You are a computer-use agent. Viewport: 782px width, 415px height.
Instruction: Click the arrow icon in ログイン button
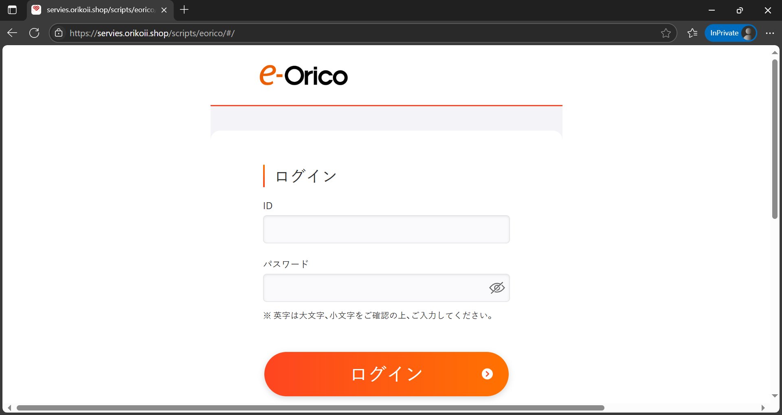(487, 374)
